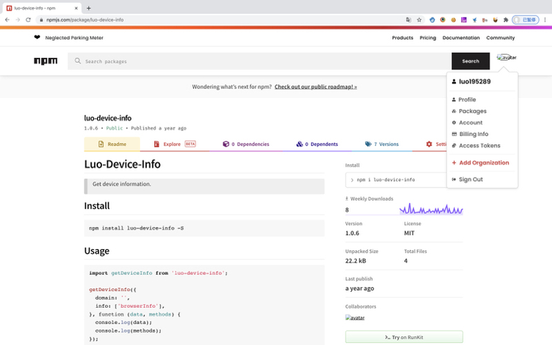
Task: Click the weekly downloads sparkline chart
Action: click(x=431, y=209)
